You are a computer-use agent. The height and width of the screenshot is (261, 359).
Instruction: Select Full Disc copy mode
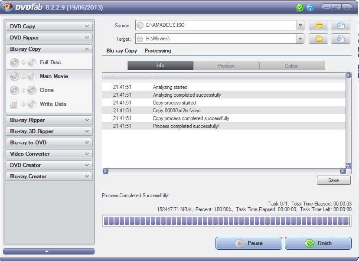[49, 62]
